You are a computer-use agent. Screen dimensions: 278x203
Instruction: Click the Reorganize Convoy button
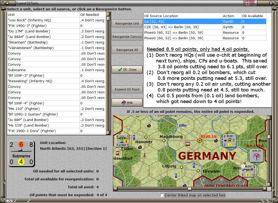point(127,37)
